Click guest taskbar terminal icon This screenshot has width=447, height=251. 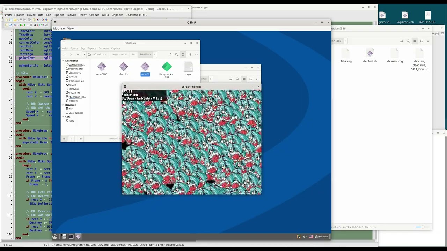tap(71, 237)
